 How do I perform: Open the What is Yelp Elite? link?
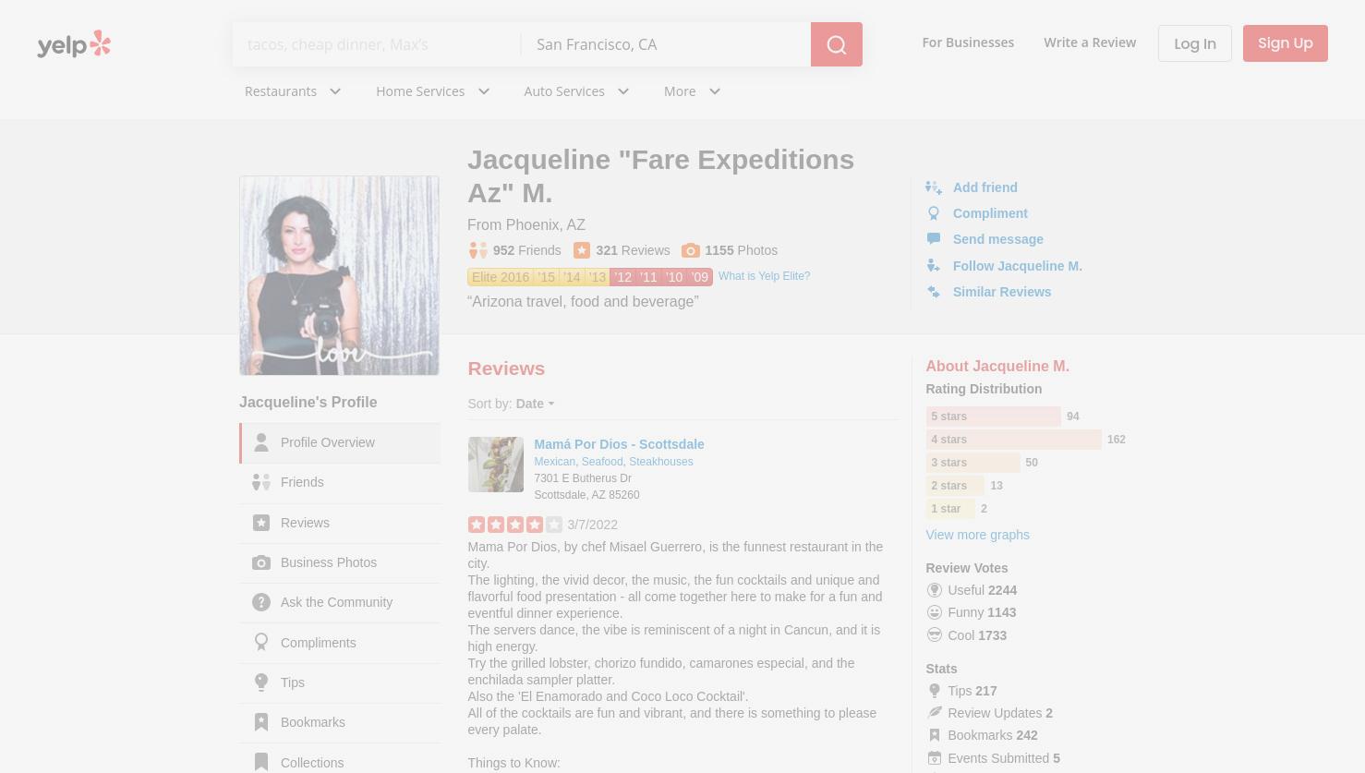[764, 276]
